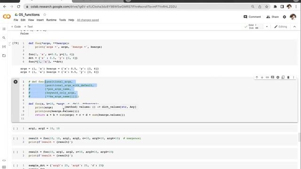301x169 pixels.
Task: Open the browser extensions puzzle icon
Action: click(x=275, y=7)
